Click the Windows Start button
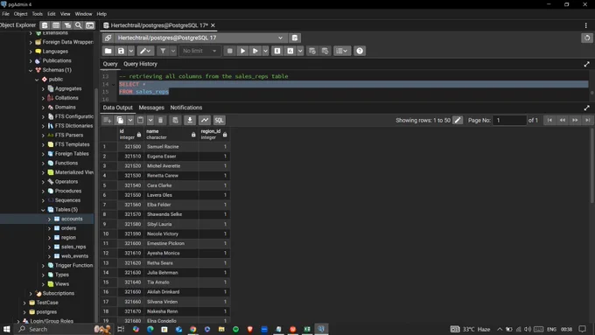 point(6,329)
